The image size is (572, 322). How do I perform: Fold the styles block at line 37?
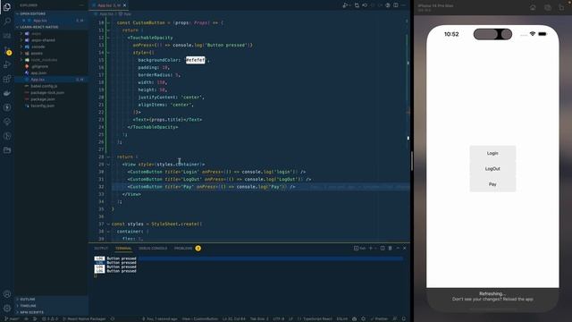[x=108, y=224]
